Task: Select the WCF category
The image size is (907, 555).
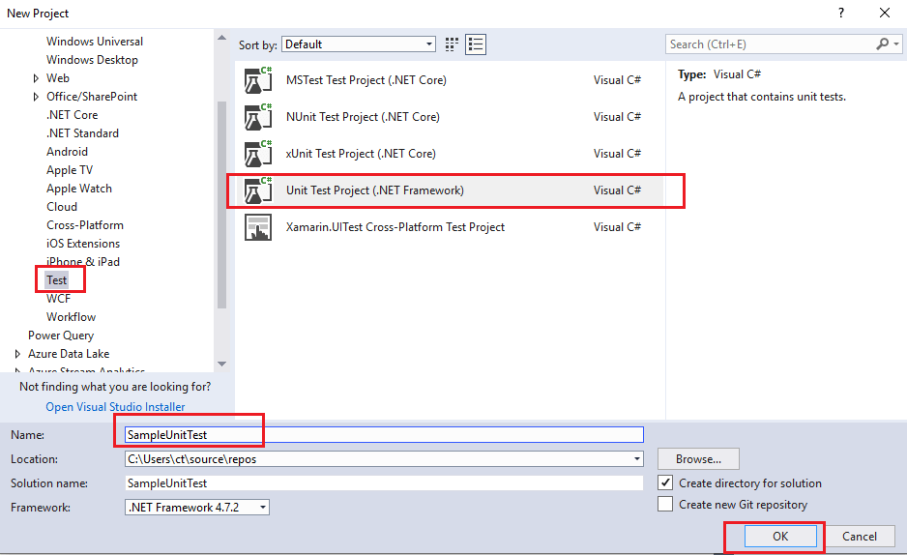Action: (x=58, y=299)
